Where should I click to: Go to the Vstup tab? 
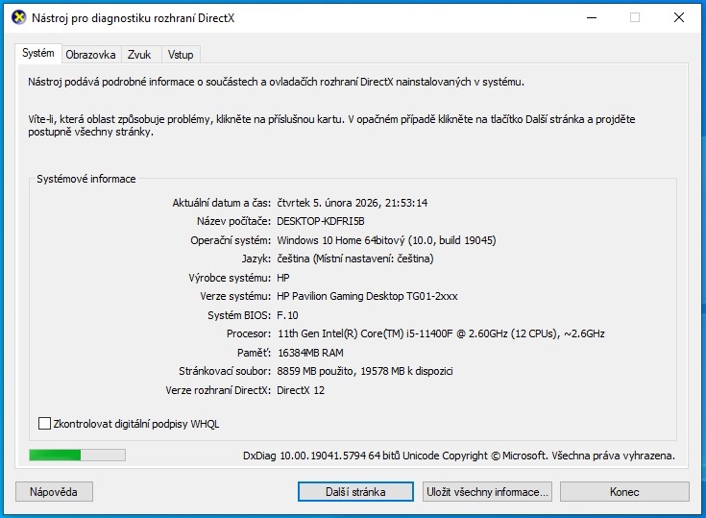181,55
